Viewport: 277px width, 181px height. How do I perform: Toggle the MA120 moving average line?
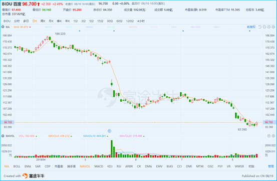[x=111, y=27]
